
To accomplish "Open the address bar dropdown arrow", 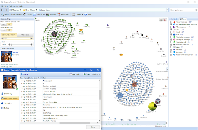I will click(167, 10).
